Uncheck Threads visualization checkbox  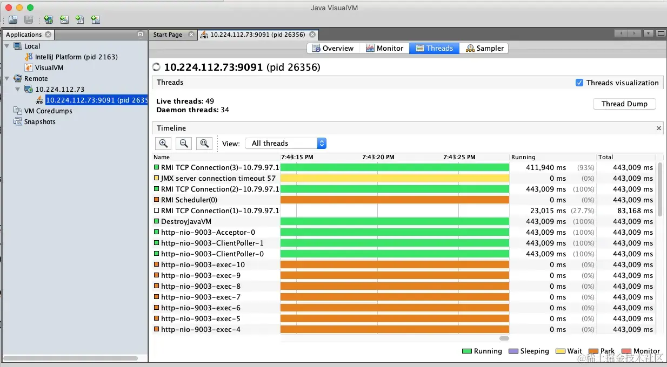[579, 83]
